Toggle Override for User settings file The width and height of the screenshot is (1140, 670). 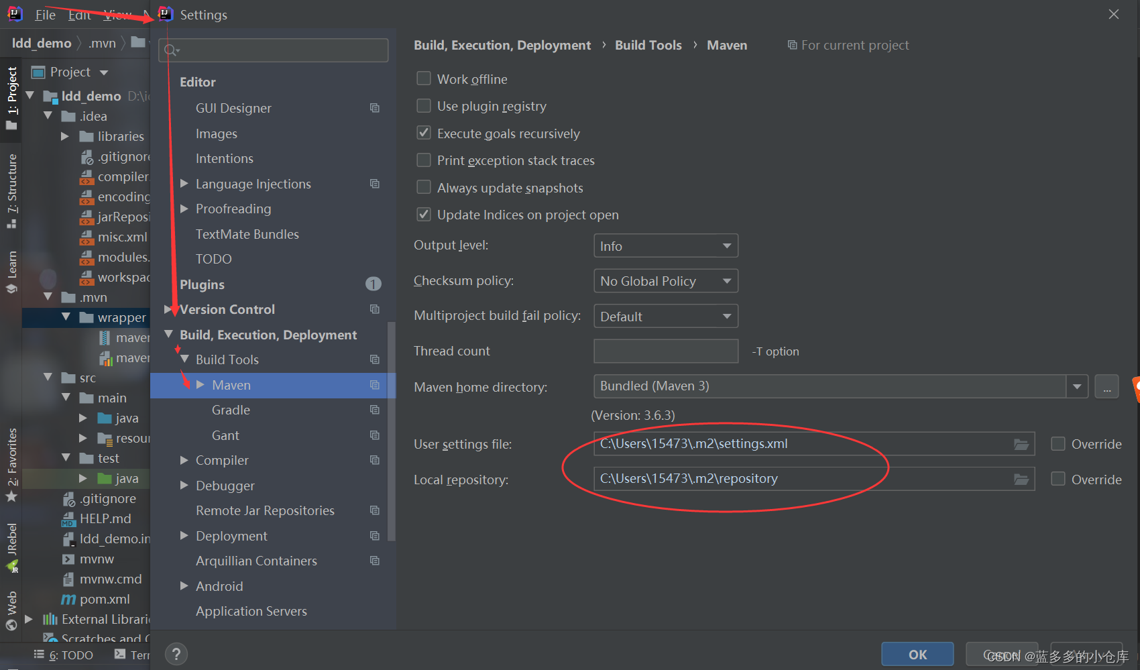[1058, 444]
